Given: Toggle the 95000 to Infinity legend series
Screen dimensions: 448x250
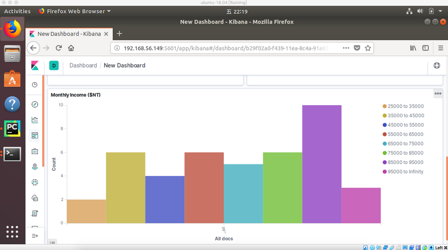Looking at the screenshot, I should click(x=403, y=172).
